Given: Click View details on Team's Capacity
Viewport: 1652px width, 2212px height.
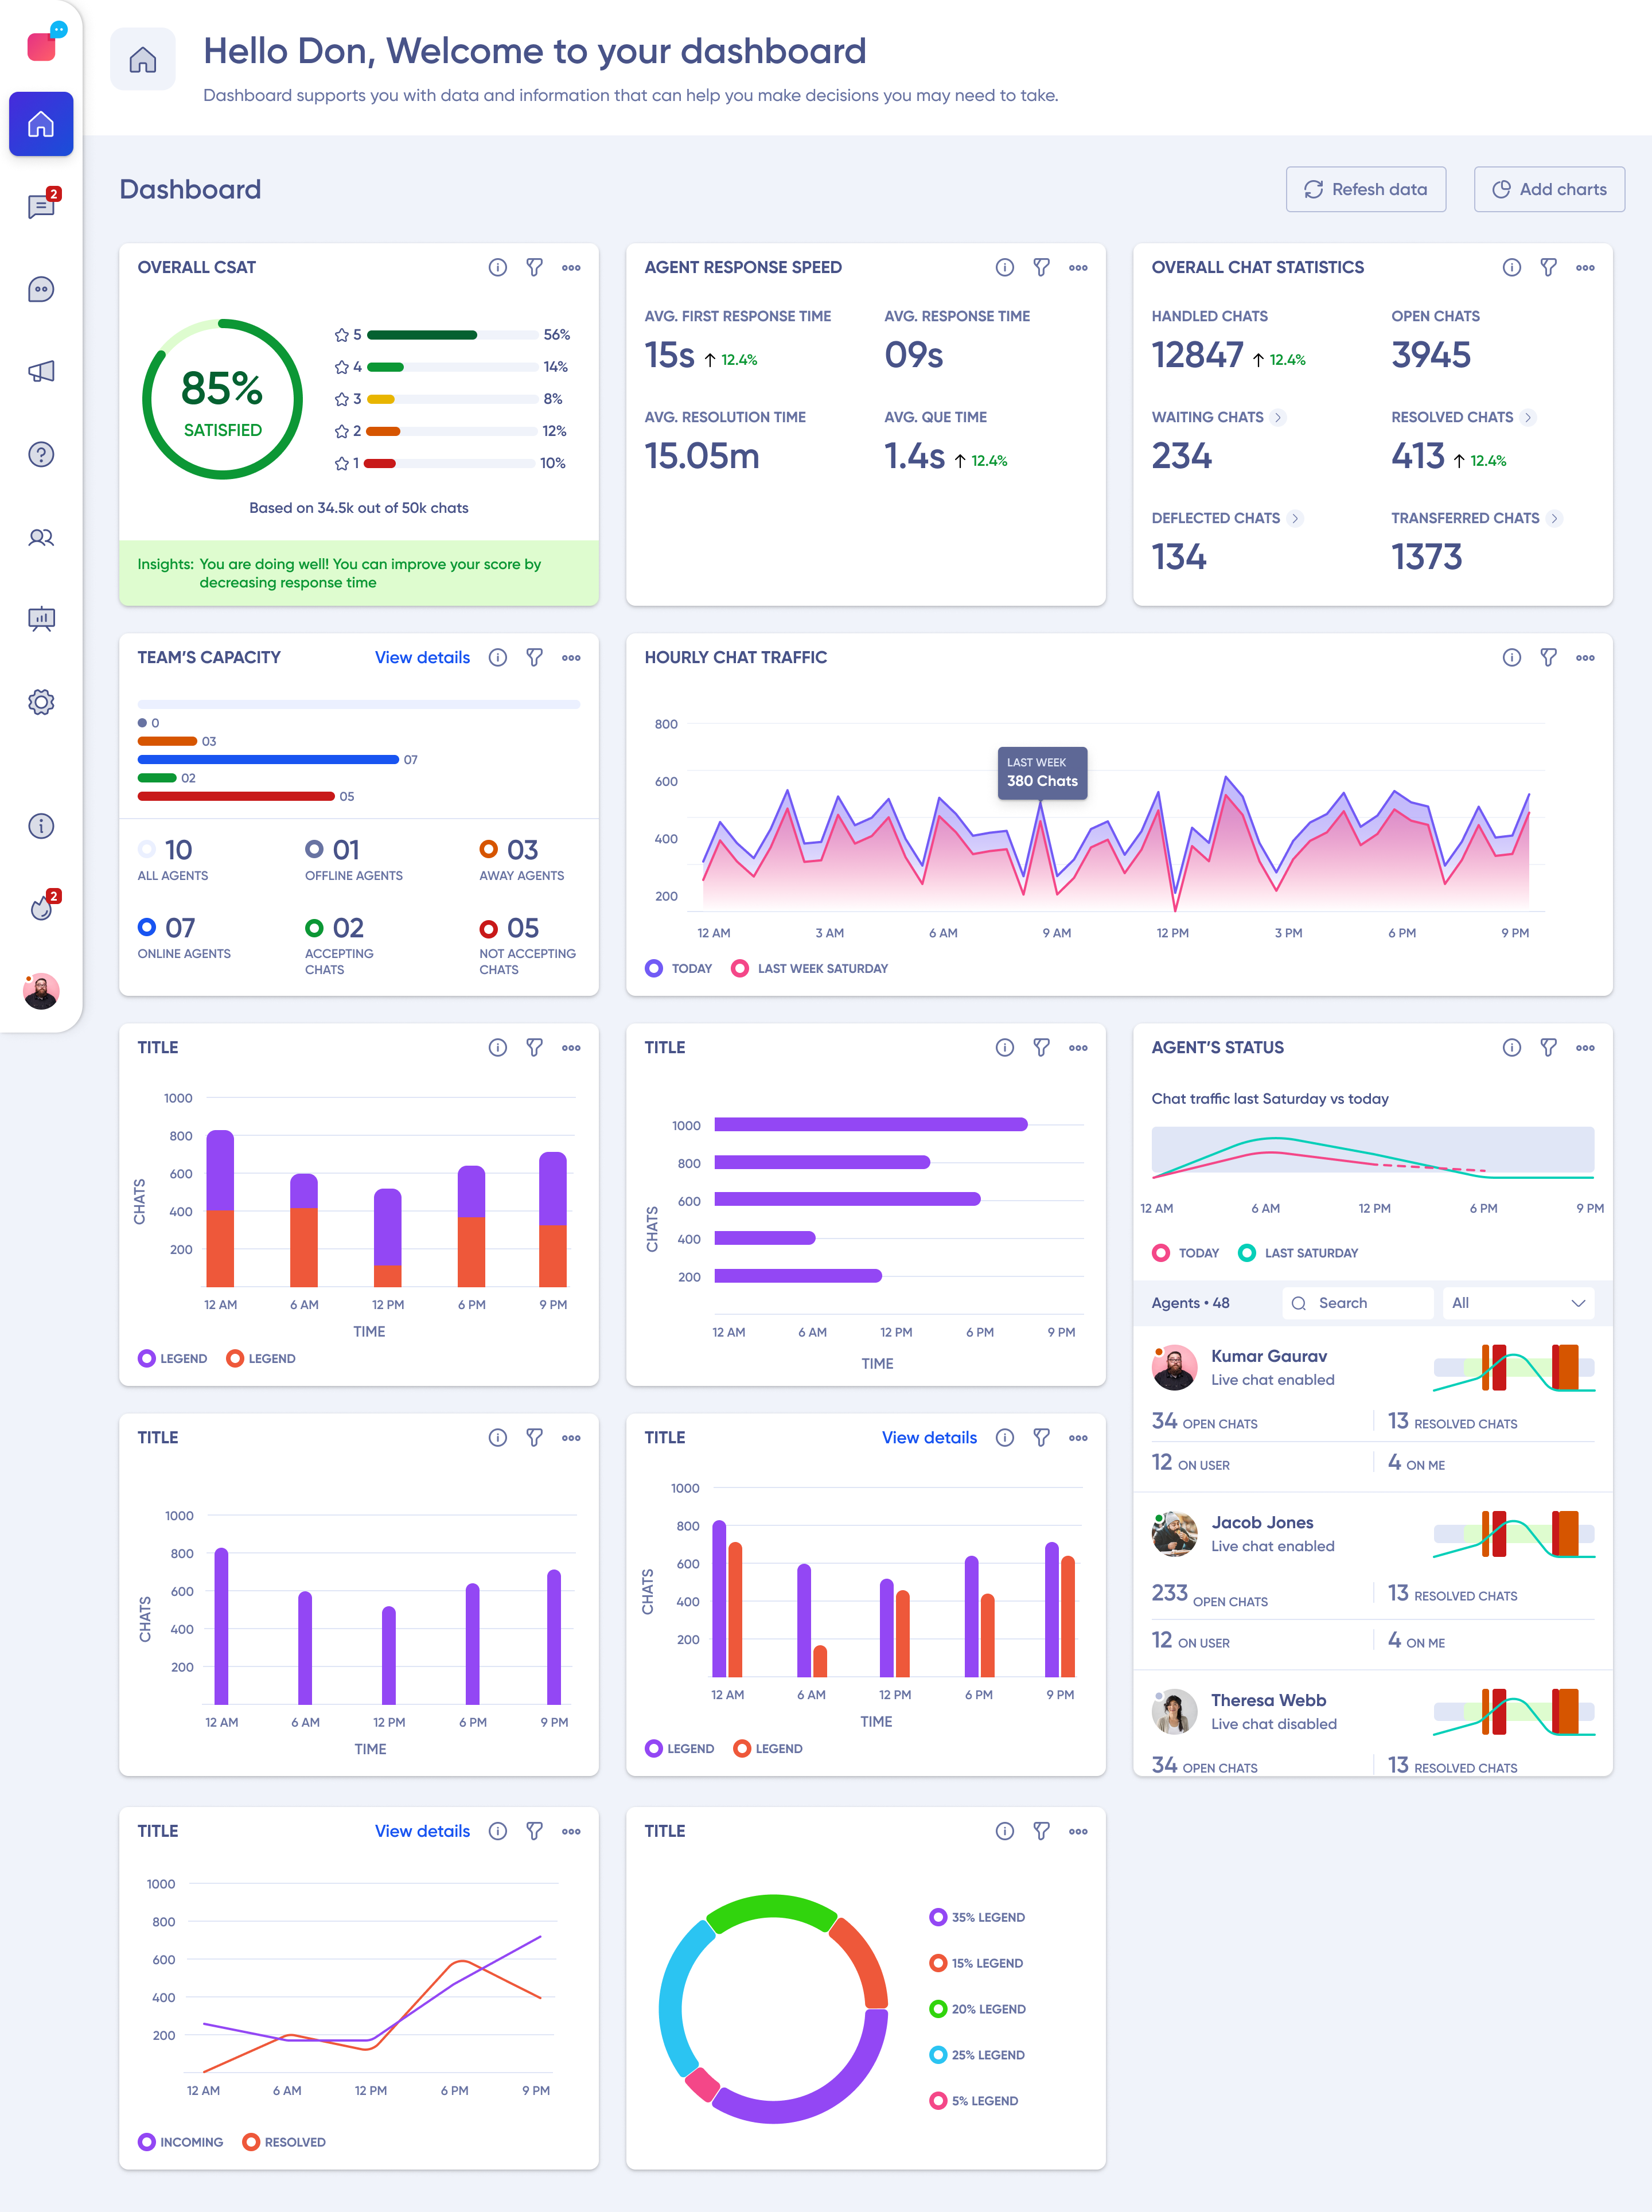Looking at the screenshot, I should pos(422,657).
